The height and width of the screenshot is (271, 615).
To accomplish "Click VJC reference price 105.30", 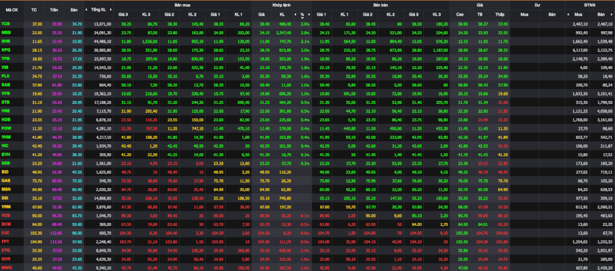I will (x=37, y=232).
